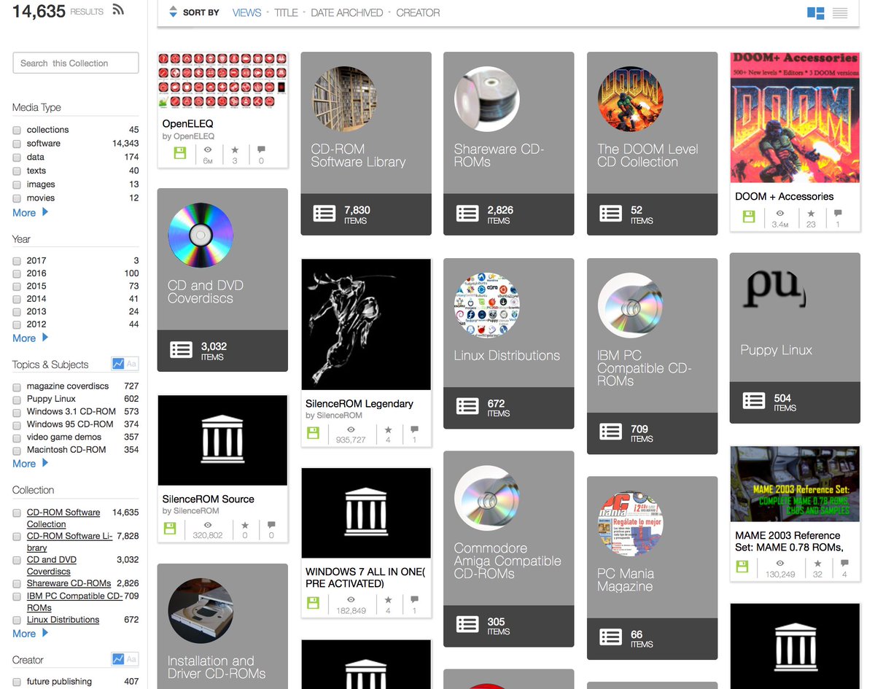Image resolution: width=875 pixels, height=689 pixels.
Task: Click the items list icon on CD-ROM Software Library
Action: tap(324, 214)
